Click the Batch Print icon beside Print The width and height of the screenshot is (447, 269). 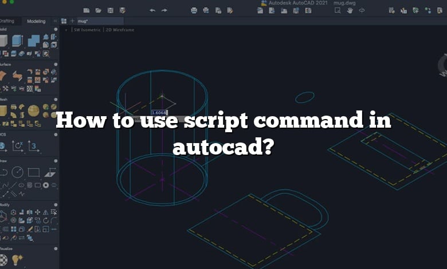[206, 10]
